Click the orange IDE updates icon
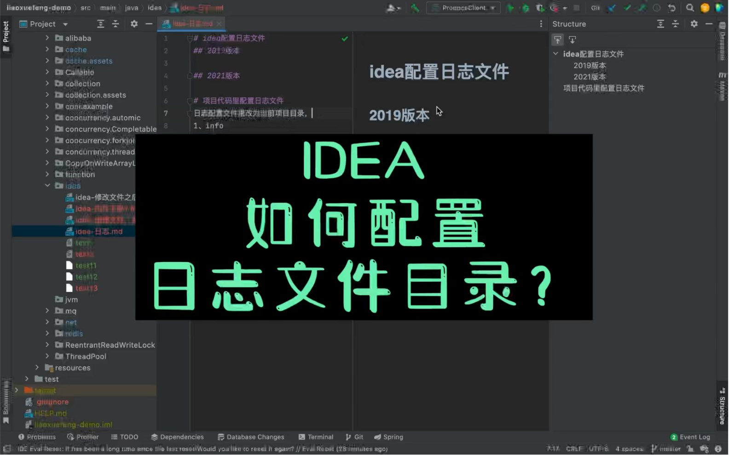 click(705, 8)
